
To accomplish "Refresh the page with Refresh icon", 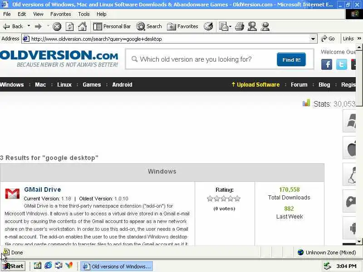I will pyautogui.click(x=70, y=27).
